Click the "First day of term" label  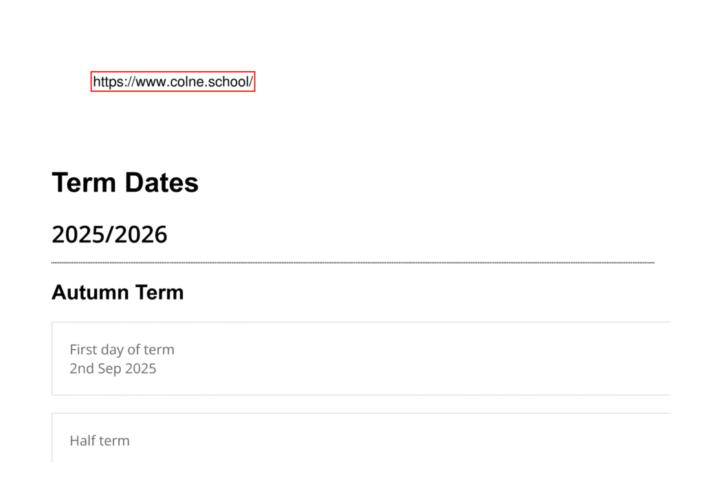122,350
